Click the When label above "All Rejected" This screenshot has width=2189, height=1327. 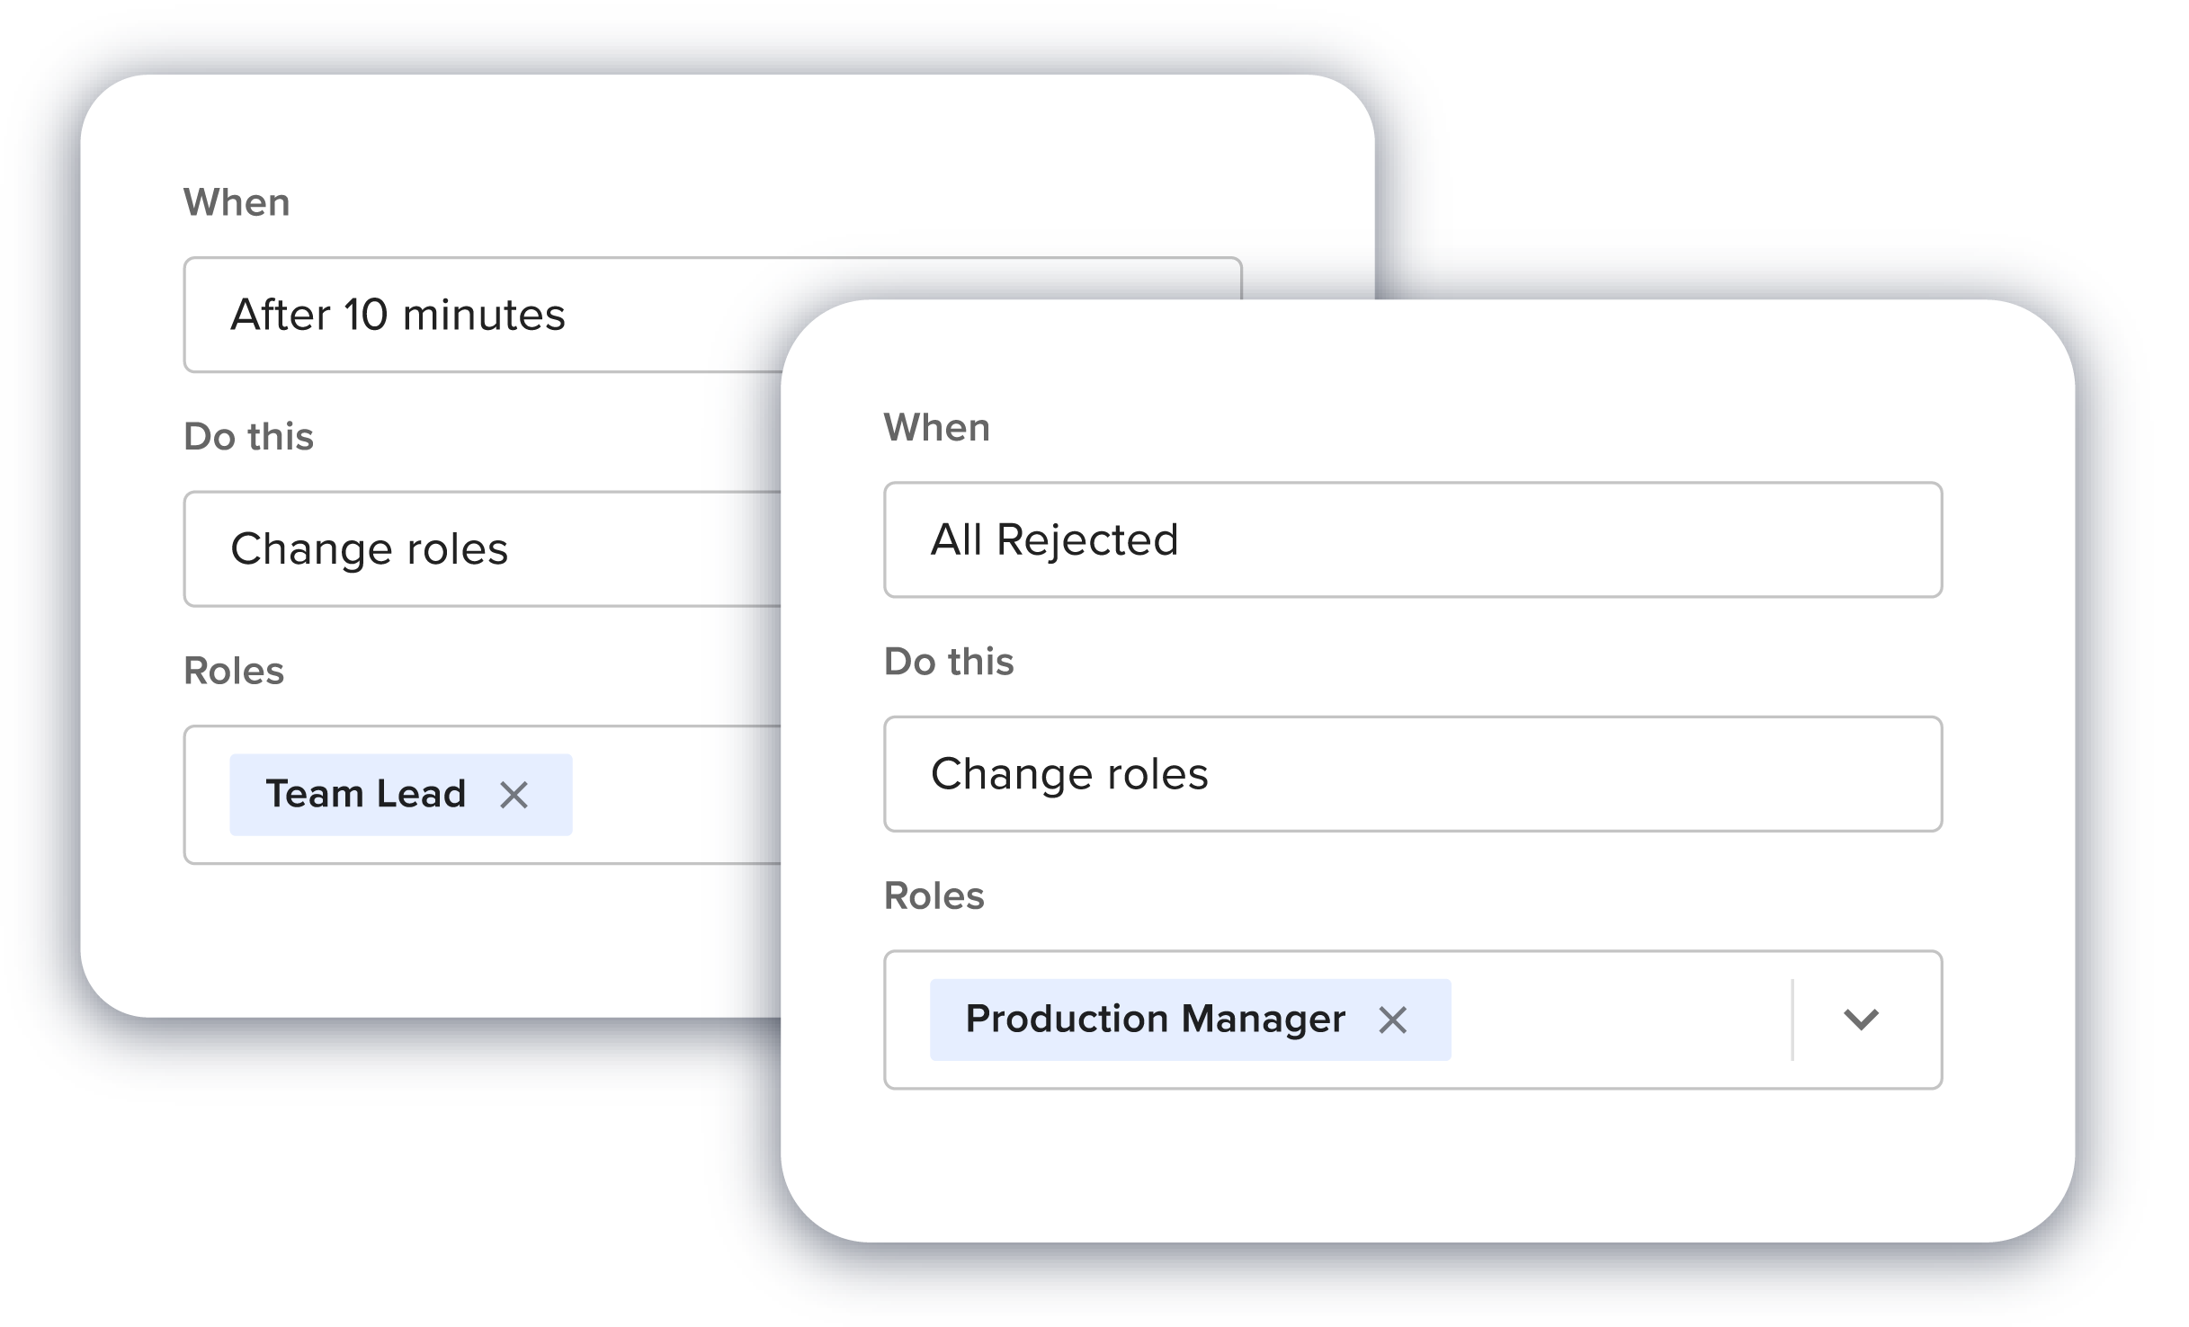[936, 428]
